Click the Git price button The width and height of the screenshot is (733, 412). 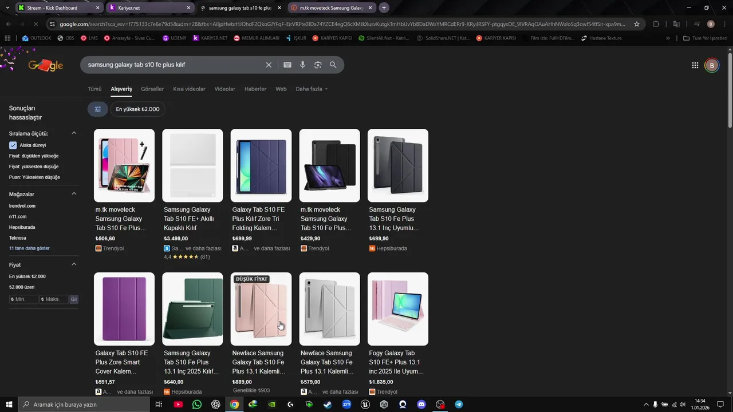click(x=74, y=299)
